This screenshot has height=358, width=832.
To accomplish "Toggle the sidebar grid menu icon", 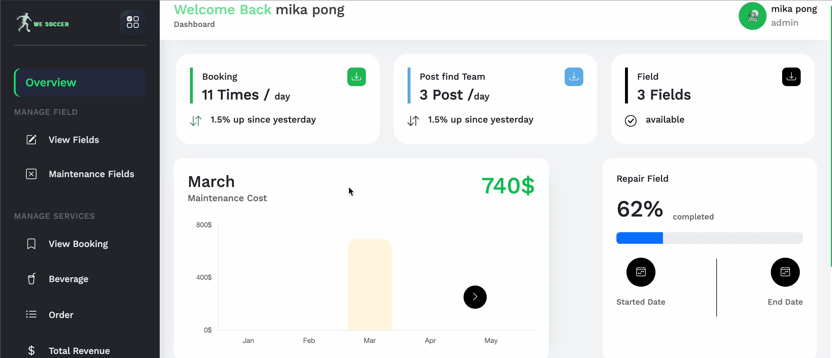I will pos(133,22).
